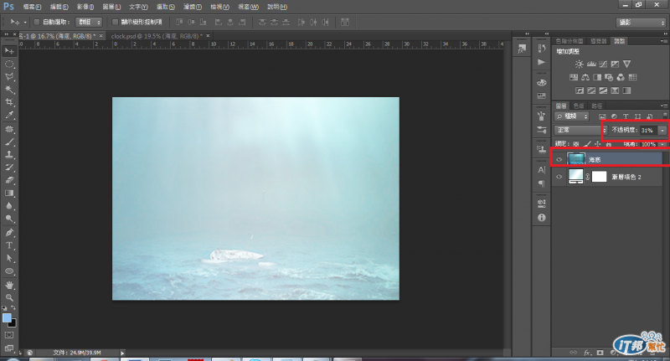
Task: Open the Character panel icon
Action: point(542,169)
